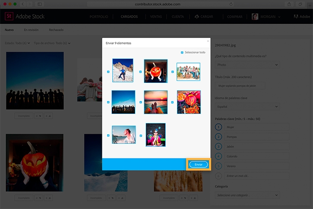
Task: Click the browser show tabs icon
Action: (x=300, y=4)
